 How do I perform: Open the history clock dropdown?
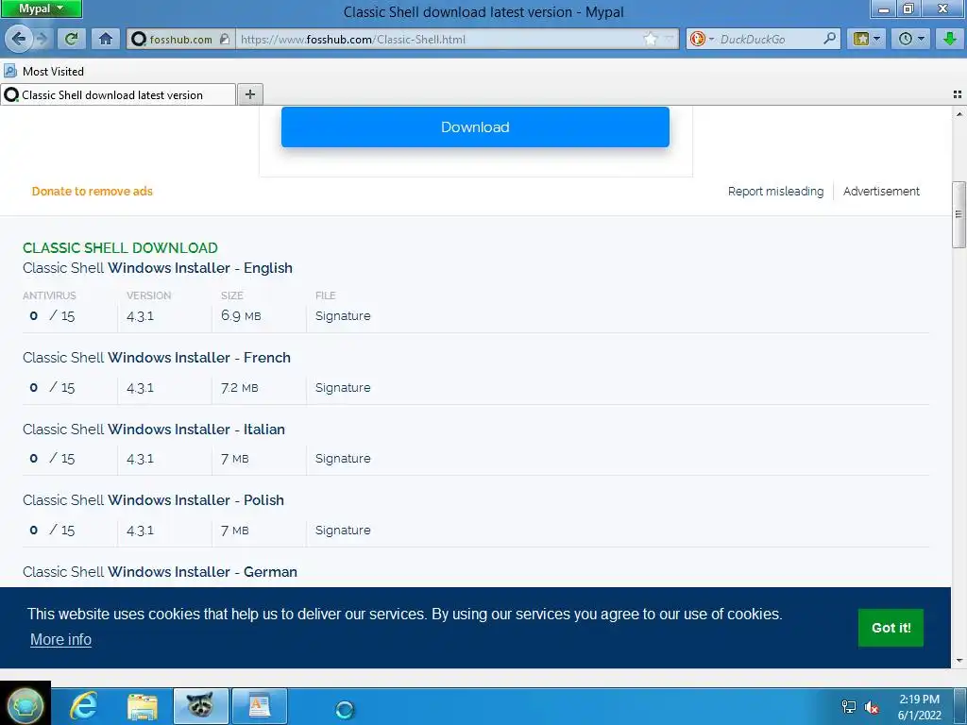[x=911, y=39]
